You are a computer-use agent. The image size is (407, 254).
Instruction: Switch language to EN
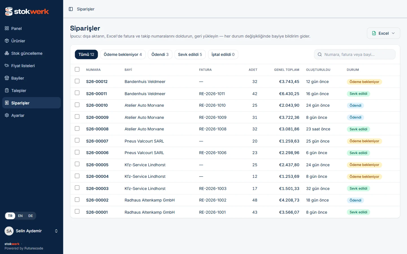(x=20, y=216)
